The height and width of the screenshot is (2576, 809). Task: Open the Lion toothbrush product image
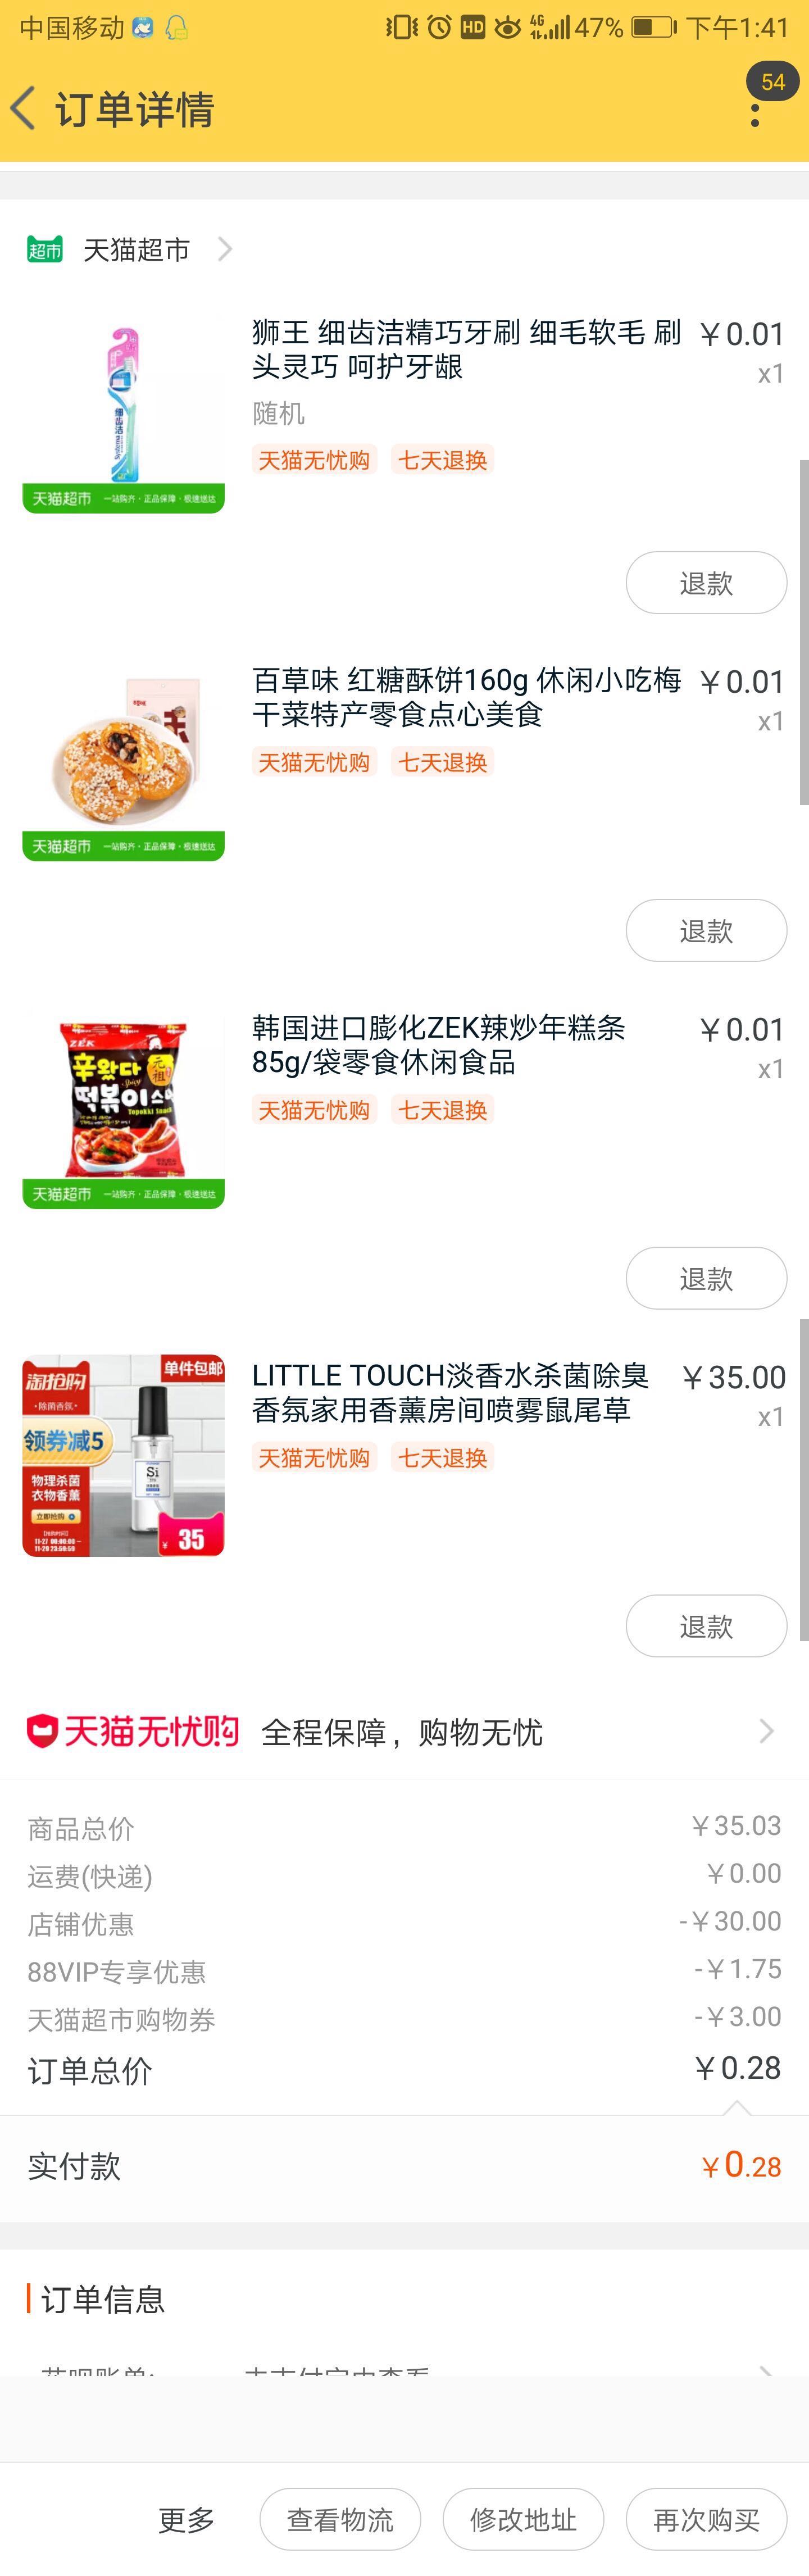tap(123, 412)
